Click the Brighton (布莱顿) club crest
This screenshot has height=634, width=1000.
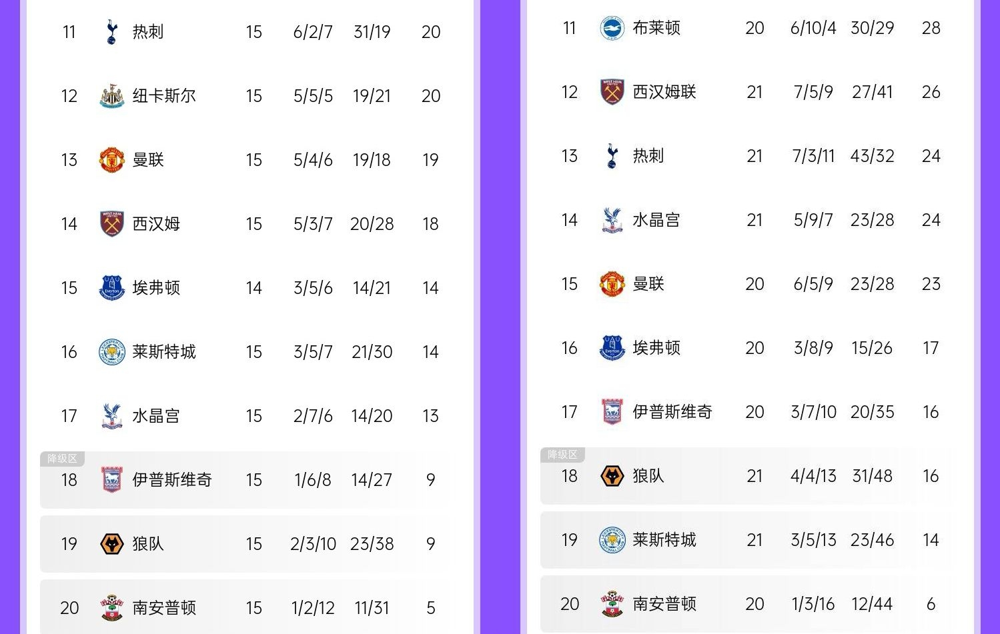click(x=612, y=28)
